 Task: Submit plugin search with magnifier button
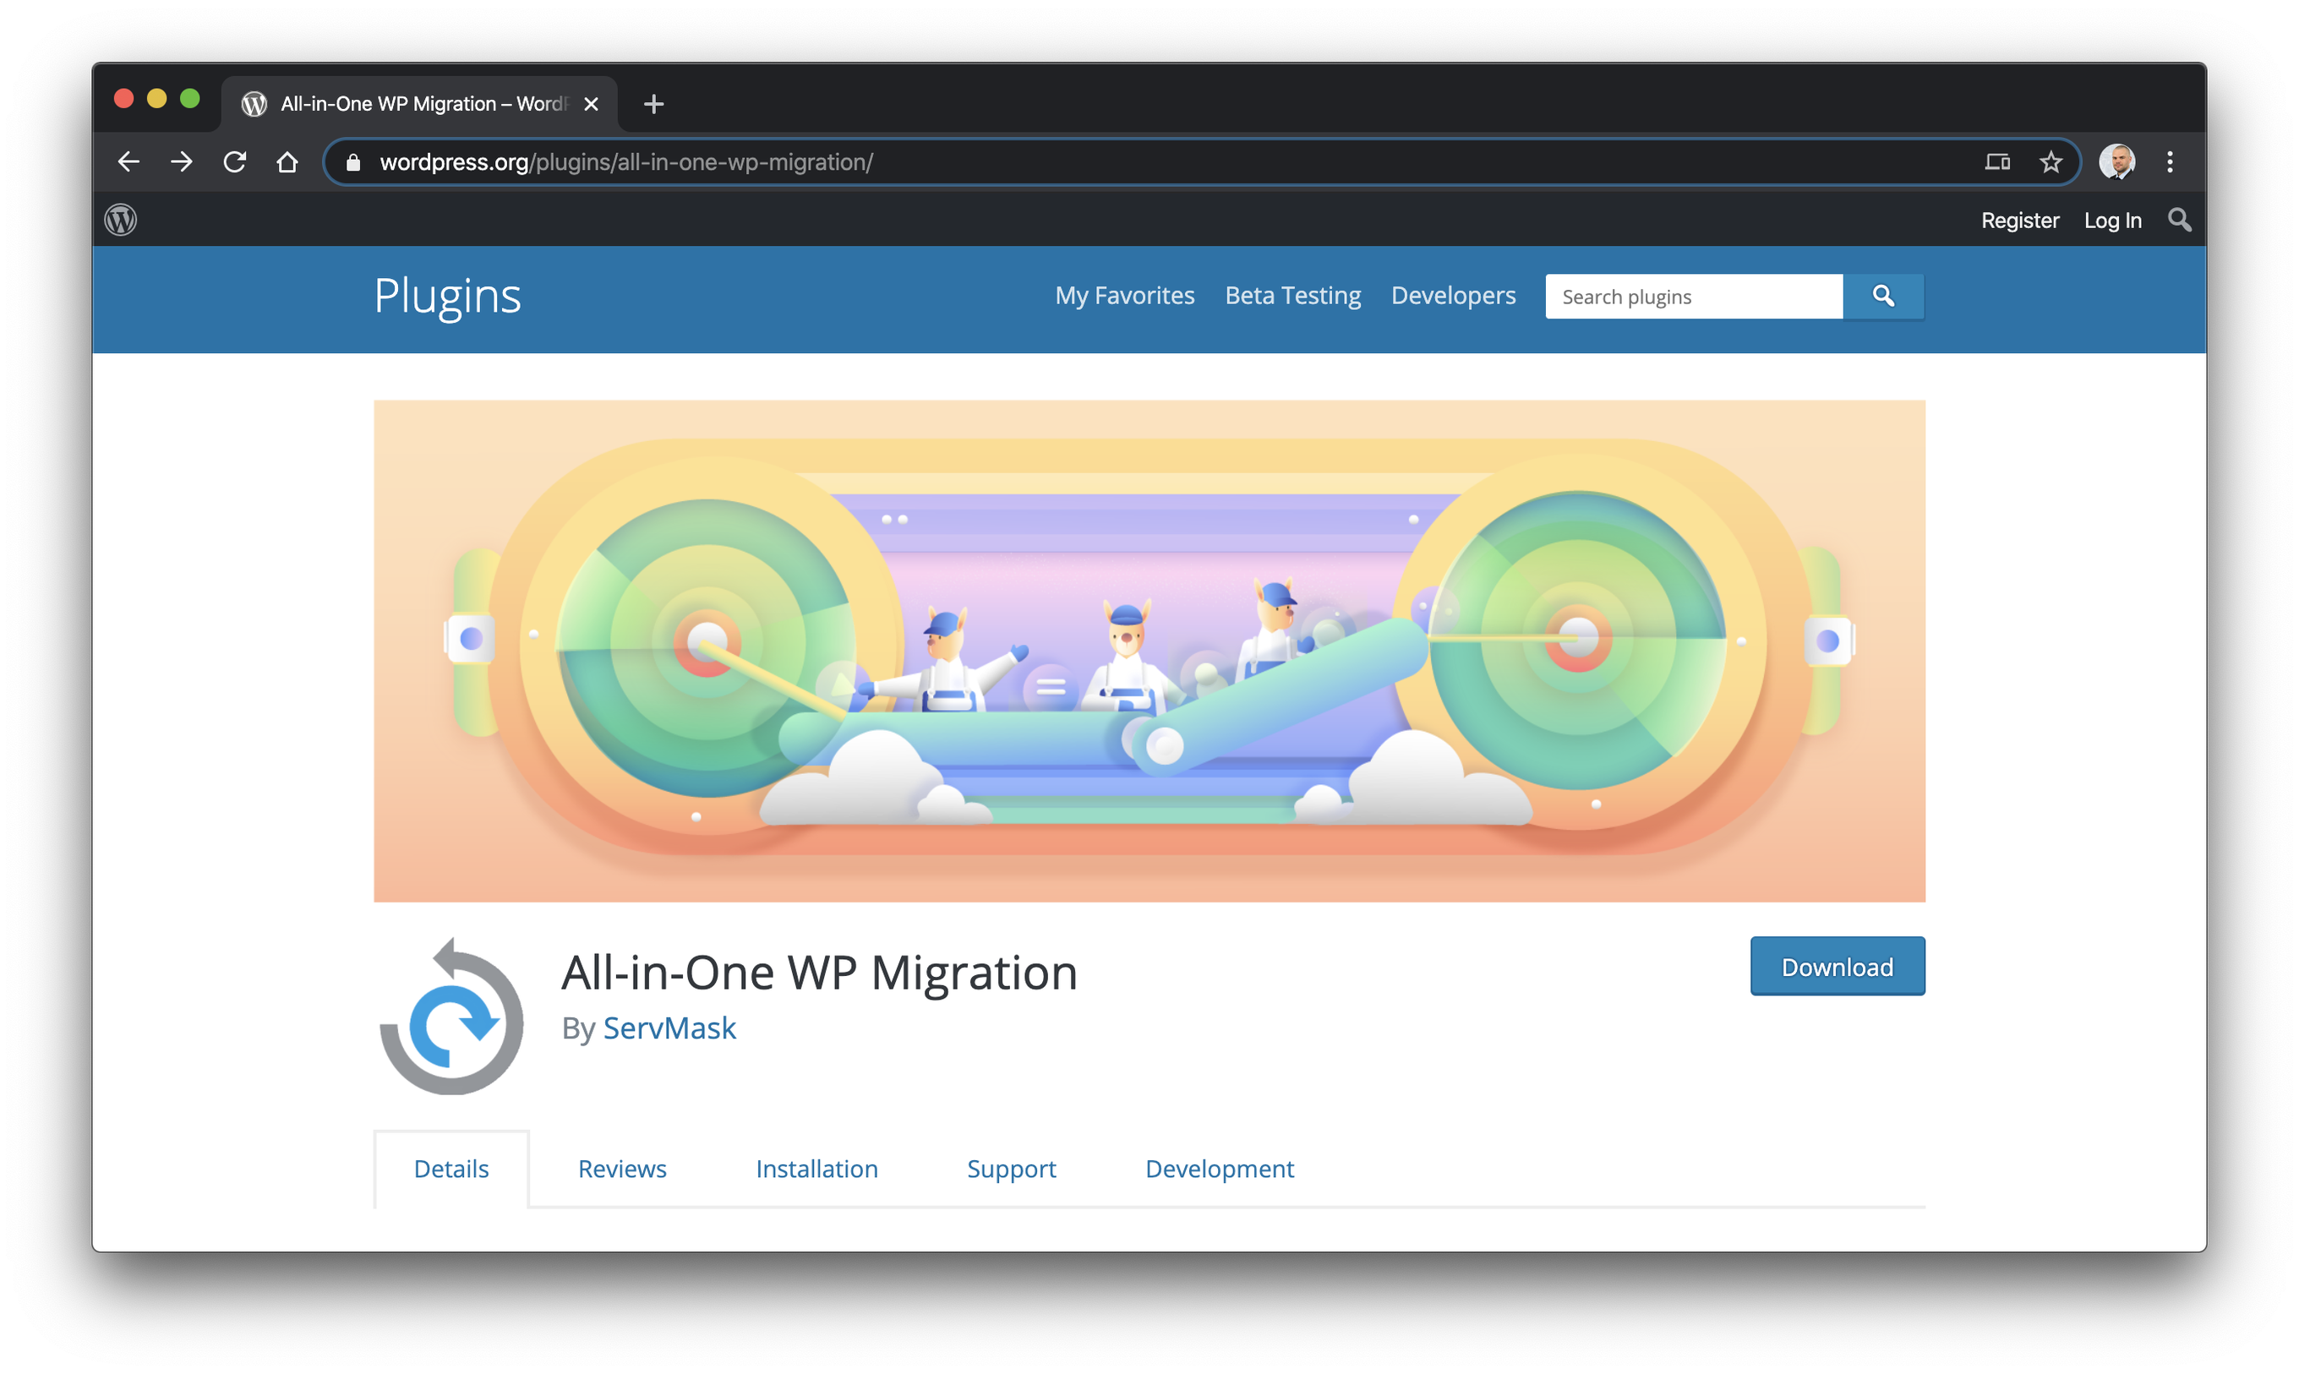point(1882,297)
